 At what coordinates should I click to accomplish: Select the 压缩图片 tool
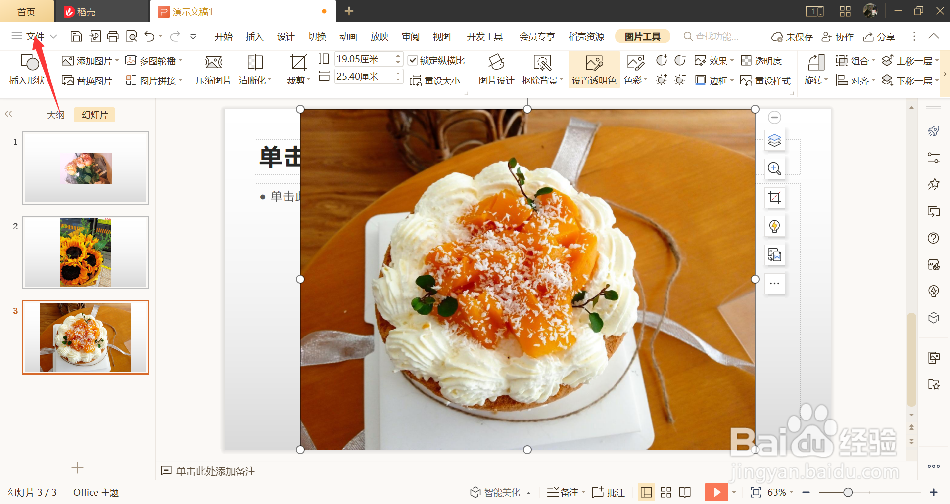click(213, 69)
